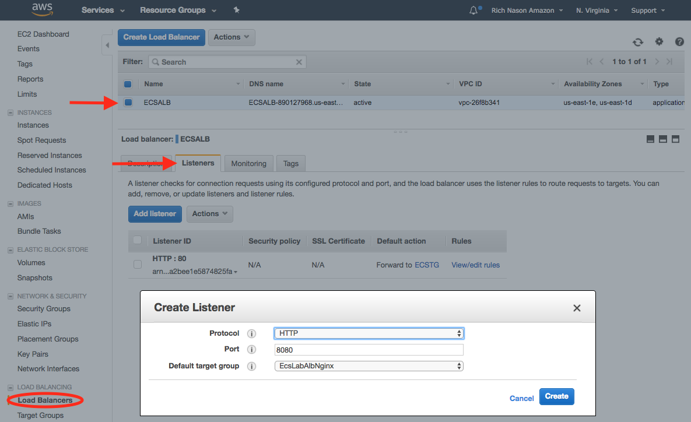Open Volumes in sidebar
Viewport: 691px width, 422px height.
(31, 262)
